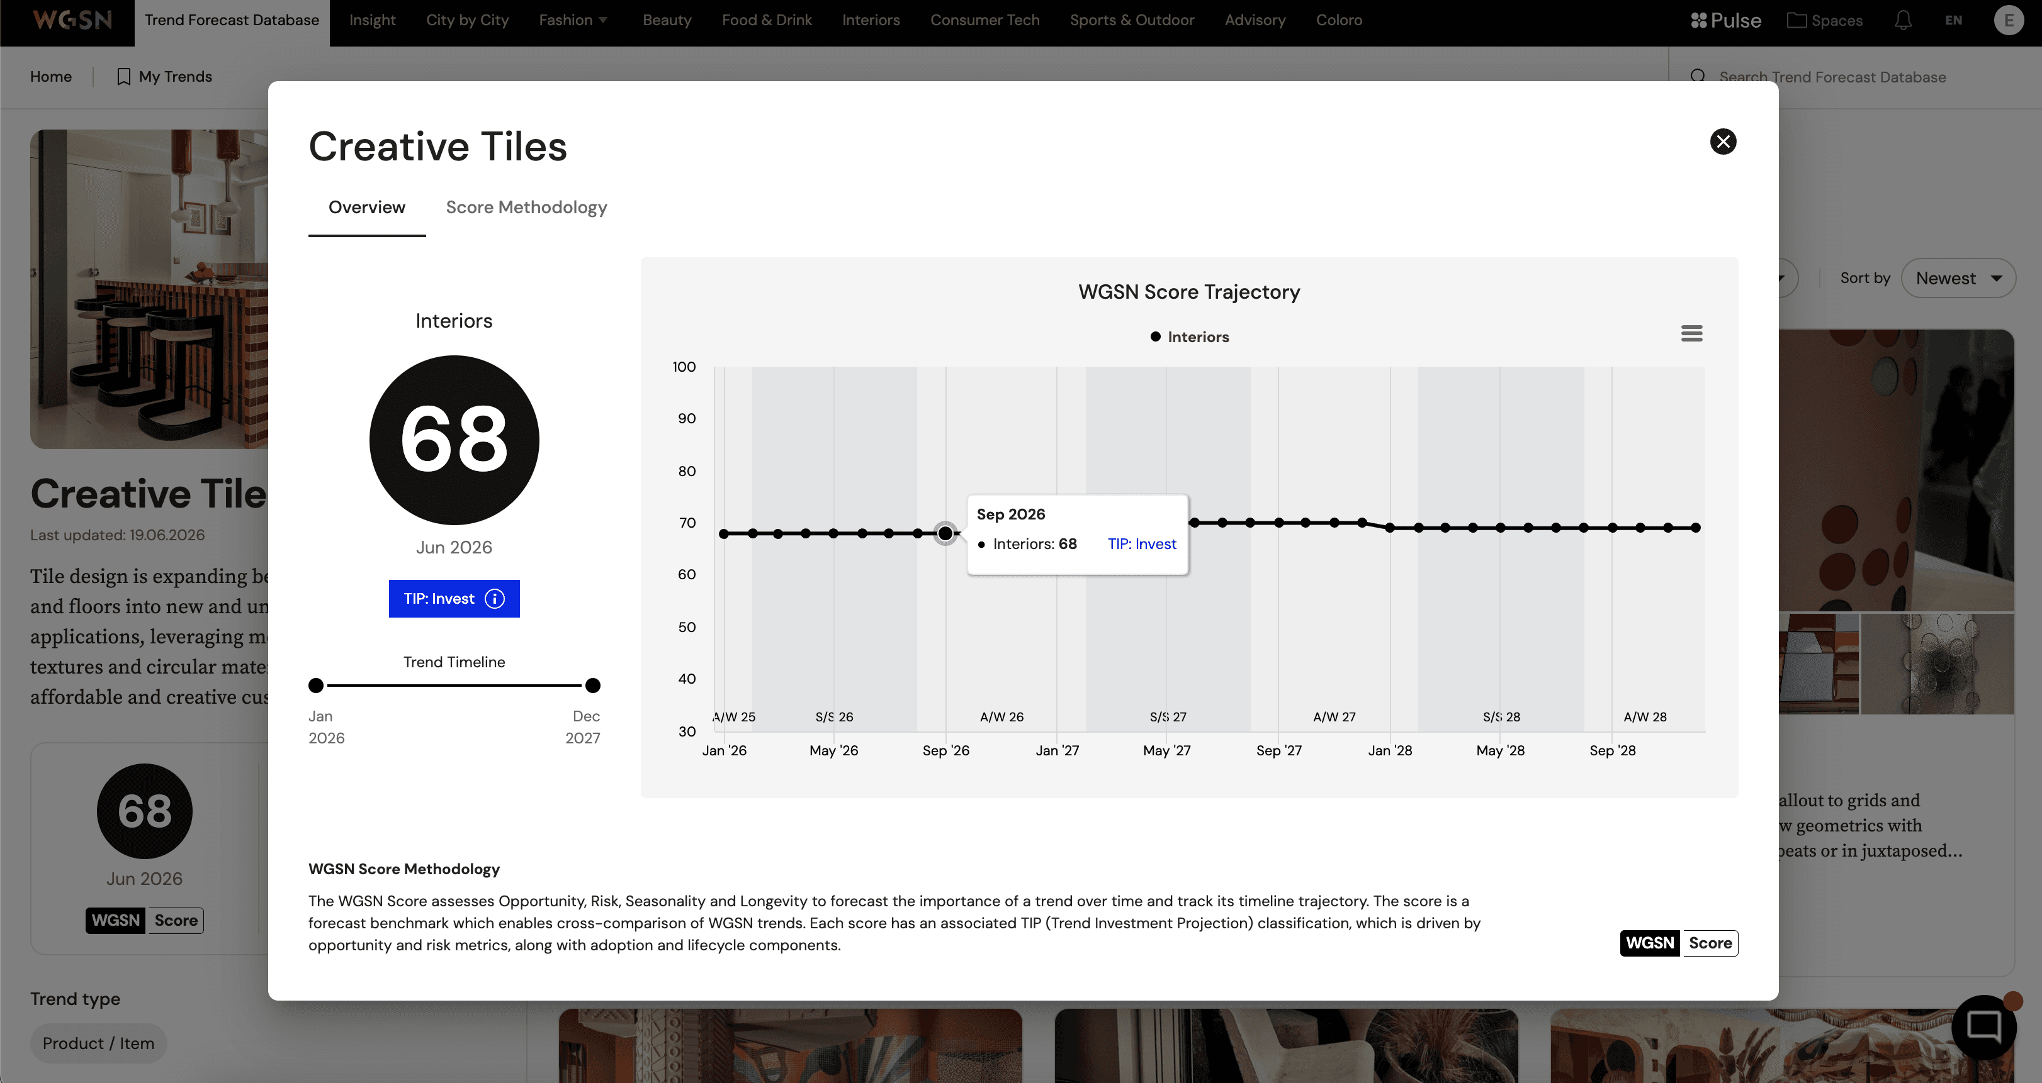The width and height of the screenshot is (2042, 1083).
Task: Click the WGSN Score Trajectory chart title
Action: [1189, 292]
